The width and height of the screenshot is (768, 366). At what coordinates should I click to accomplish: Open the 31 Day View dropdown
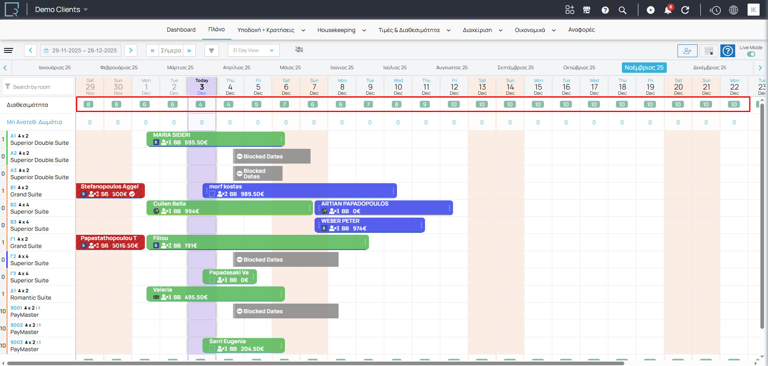pyautogui.click(x=253, y=50)
